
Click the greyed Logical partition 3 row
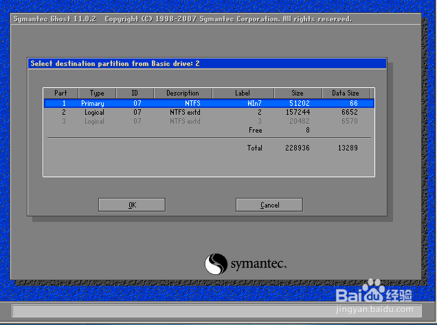point(209,121)
